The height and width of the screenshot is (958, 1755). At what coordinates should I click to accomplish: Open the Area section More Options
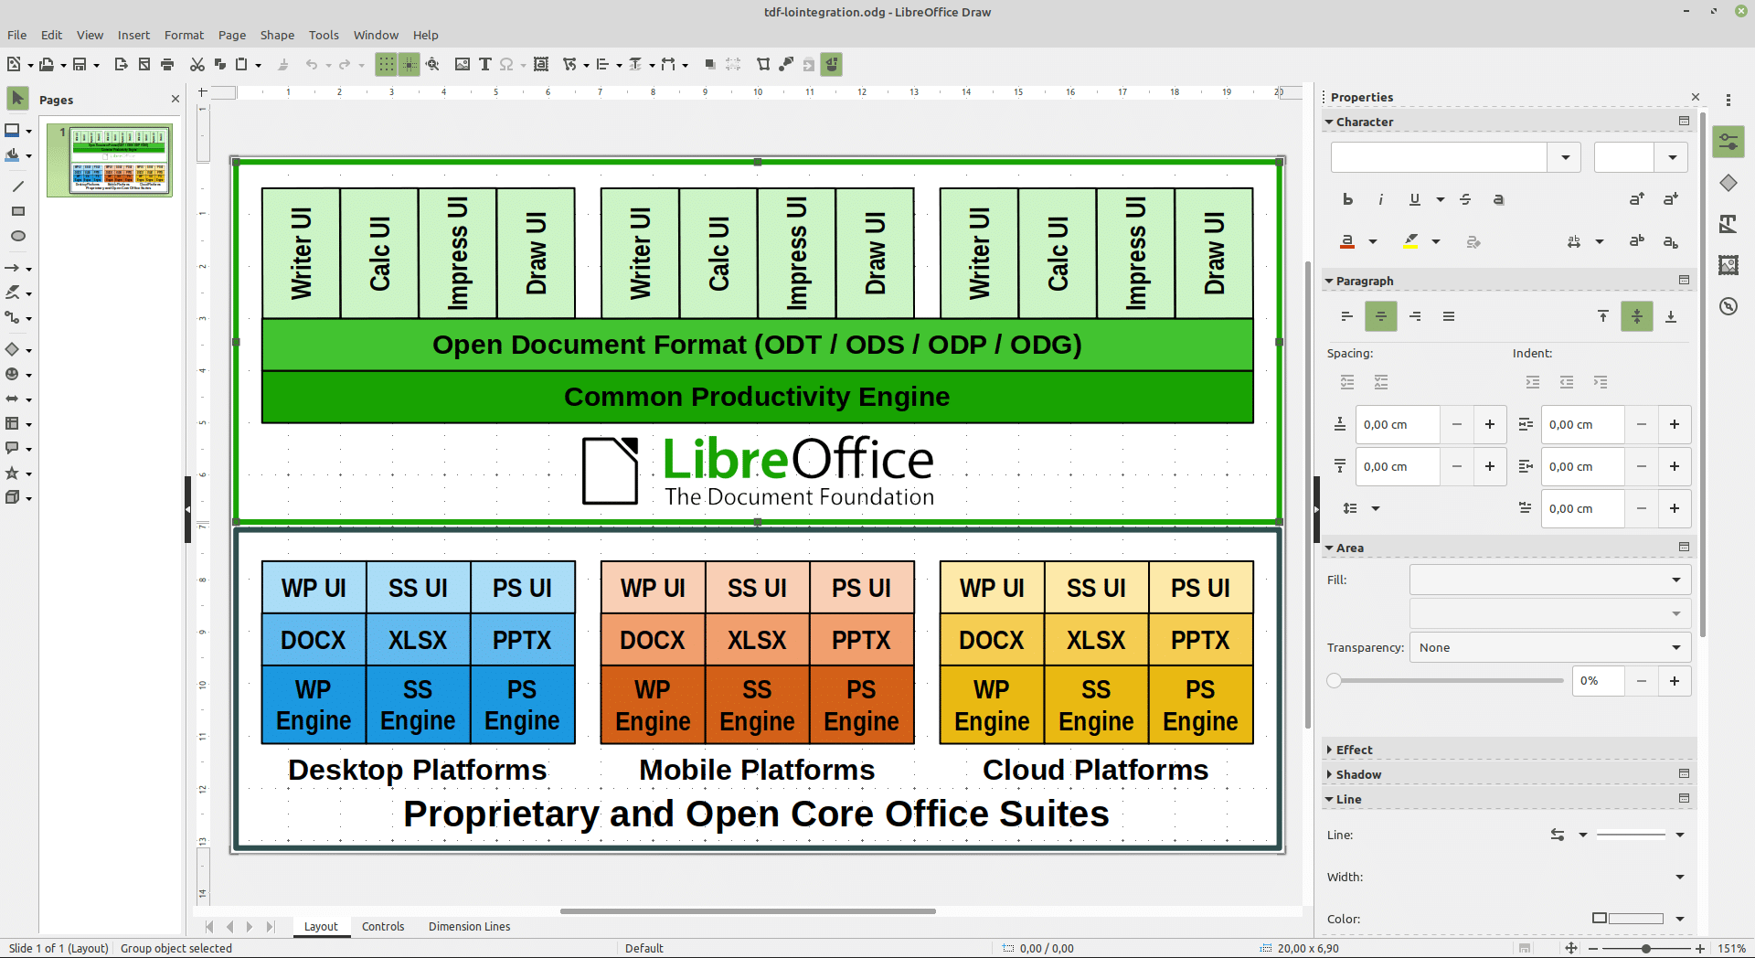coord(1684,547)
